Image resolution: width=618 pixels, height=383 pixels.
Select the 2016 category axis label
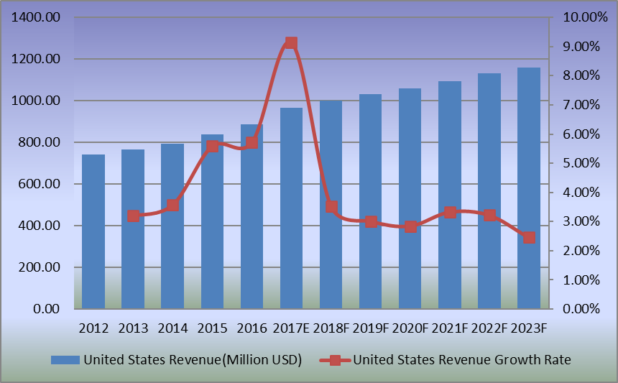coord(252,328)
